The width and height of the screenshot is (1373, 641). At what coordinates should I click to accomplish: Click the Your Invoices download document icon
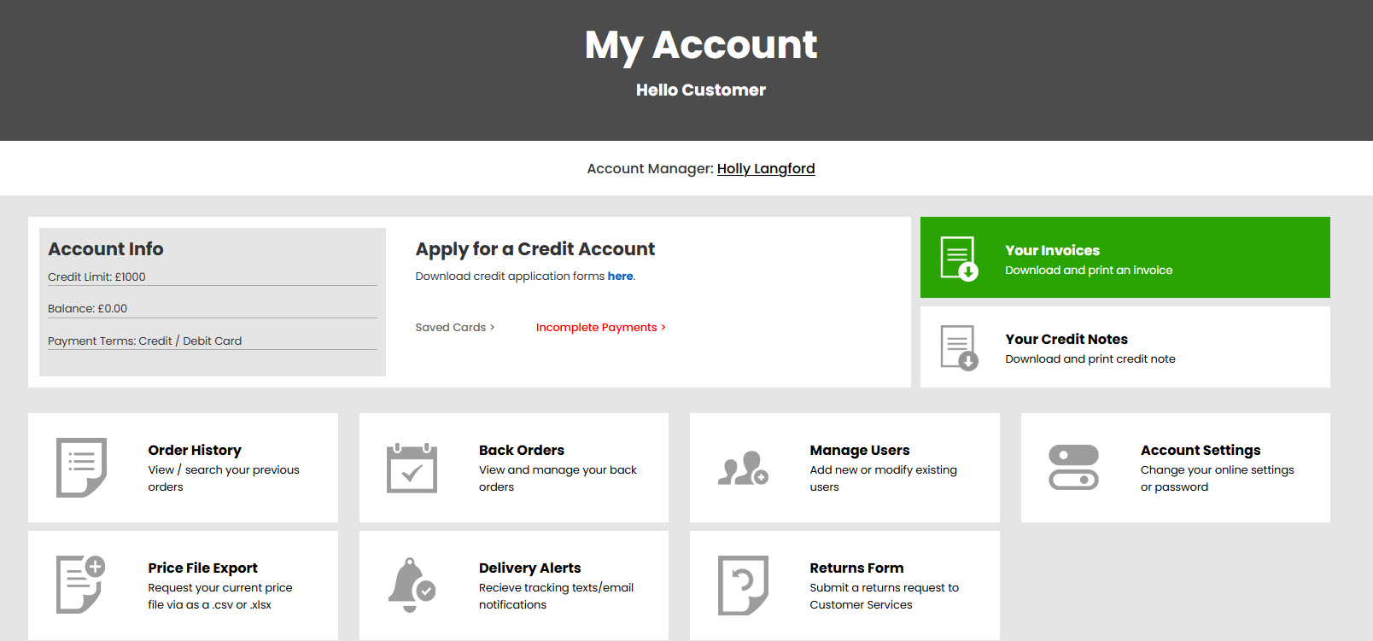[x=959, y=259]
